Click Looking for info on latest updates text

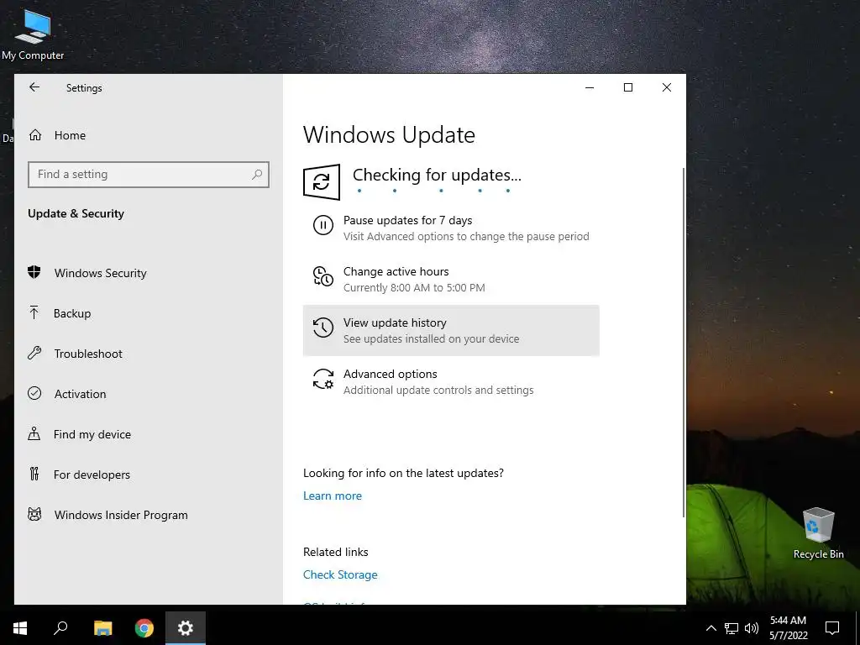[403, 473]
